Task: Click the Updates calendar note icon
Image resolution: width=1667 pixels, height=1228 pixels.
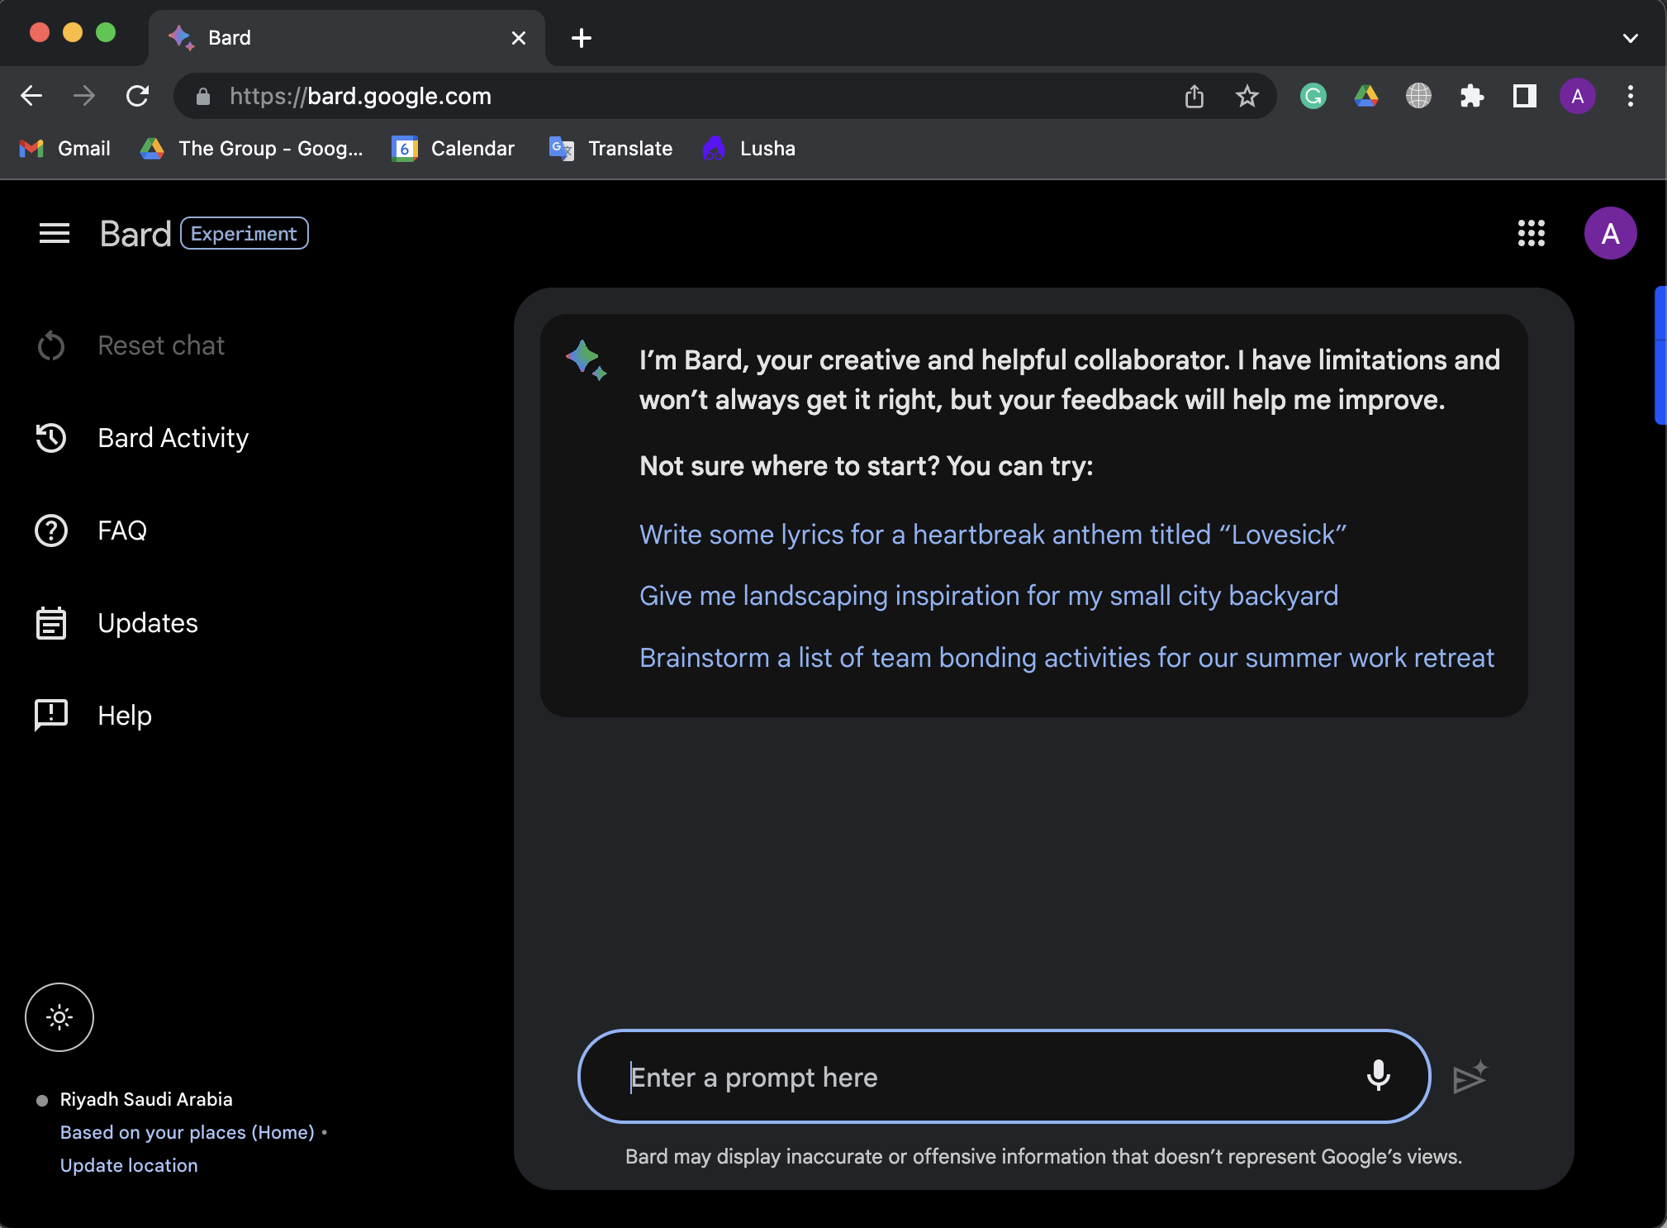Action: point(51,623)
